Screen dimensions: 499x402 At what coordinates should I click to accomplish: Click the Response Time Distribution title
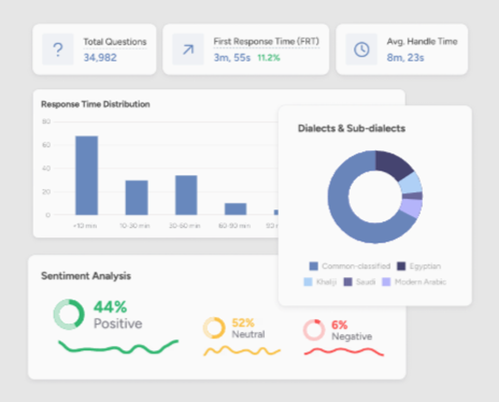point(95,104)
